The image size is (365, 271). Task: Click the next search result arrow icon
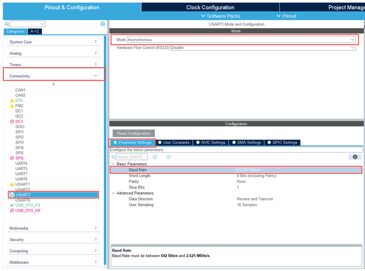(169, 157)
